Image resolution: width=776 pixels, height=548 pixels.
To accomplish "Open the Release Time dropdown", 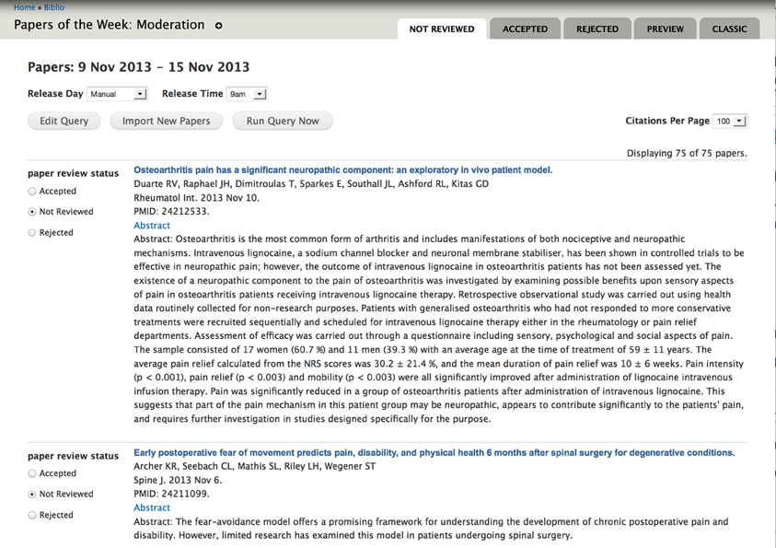I will pyautogui.click(x=247, y=94).
